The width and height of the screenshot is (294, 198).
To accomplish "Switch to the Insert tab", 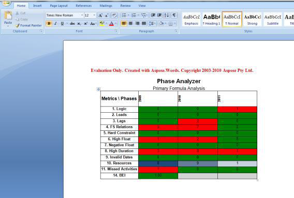I will [37, 6].
